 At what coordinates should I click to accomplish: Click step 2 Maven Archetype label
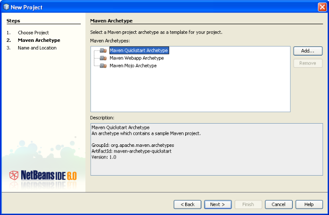39,40
